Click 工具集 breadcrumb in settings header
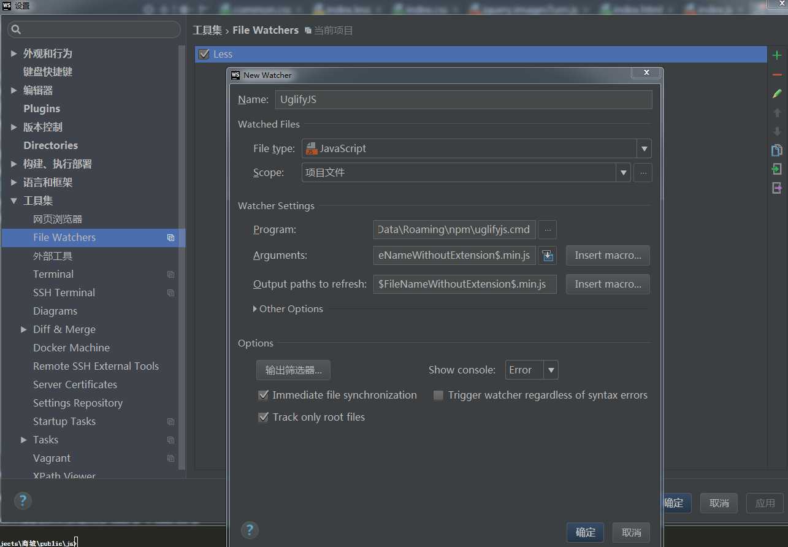 [x=207, y=31]
